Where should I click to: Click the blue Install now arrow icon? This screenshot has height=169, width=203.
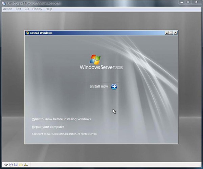114,87
